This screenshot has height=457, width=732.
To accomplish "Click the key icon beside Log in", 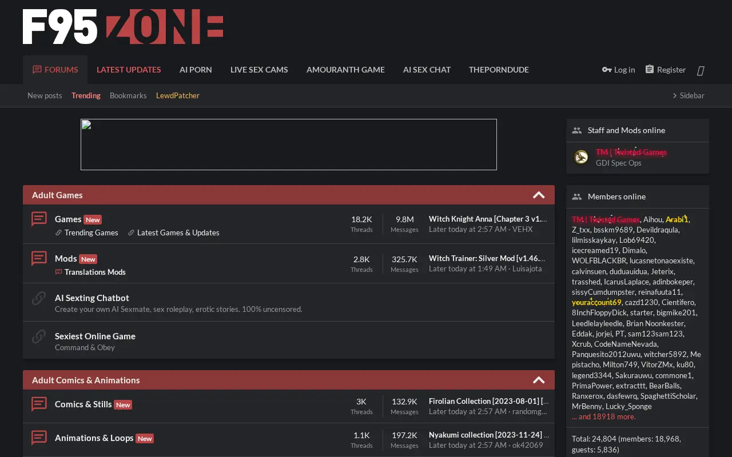I will point(607,70).
